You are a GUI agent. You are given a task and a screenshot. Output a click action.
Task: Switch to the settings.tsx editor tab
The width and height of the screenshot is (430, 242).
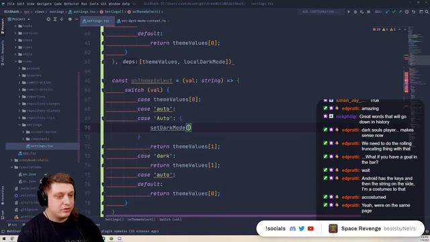pyautogui.click(x=97, y=21)
